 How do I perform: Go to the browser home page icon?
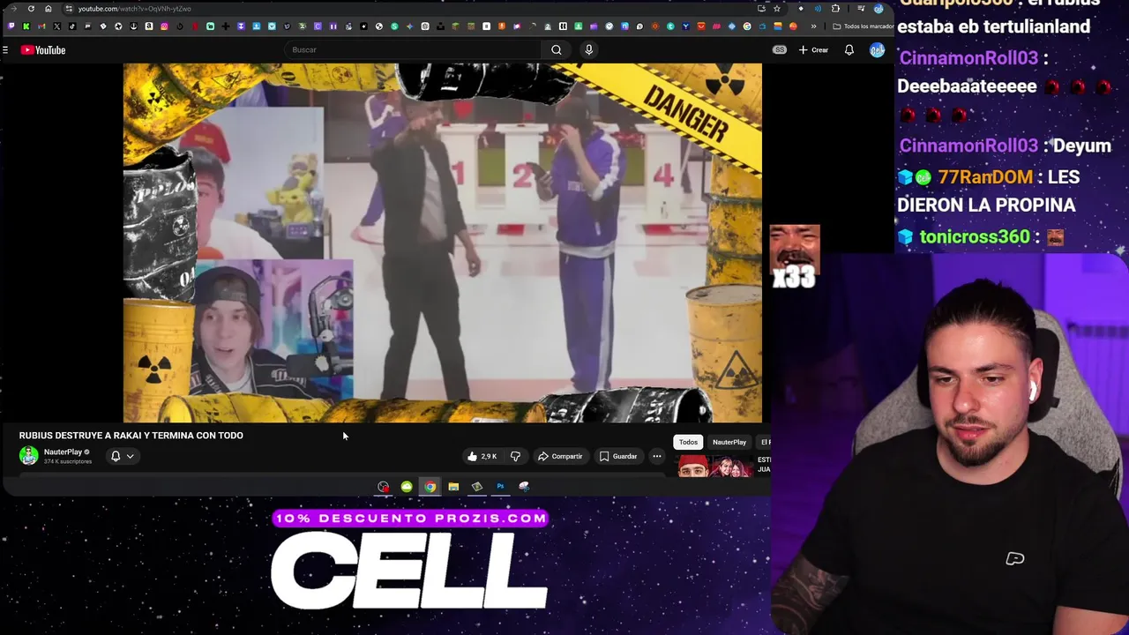pyautogui.click(x=49, y=9)
